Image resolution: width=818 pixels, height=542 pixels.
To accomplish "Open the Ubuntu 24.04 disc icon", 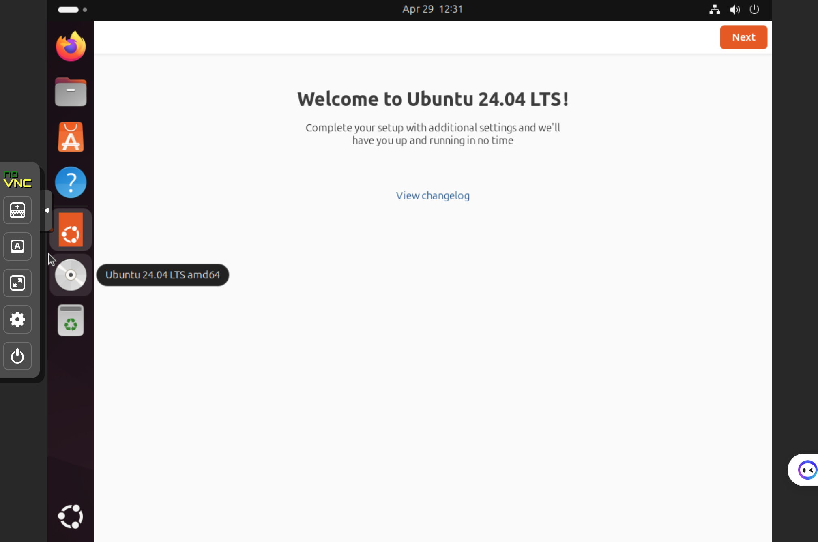I will [x=71, y=275].
